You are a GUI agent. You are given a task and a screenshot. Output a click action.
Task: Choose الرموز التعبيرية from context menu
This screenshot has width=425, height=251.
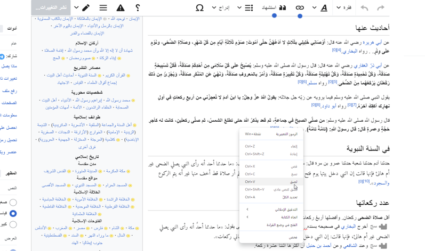click(x=271, y=134)
